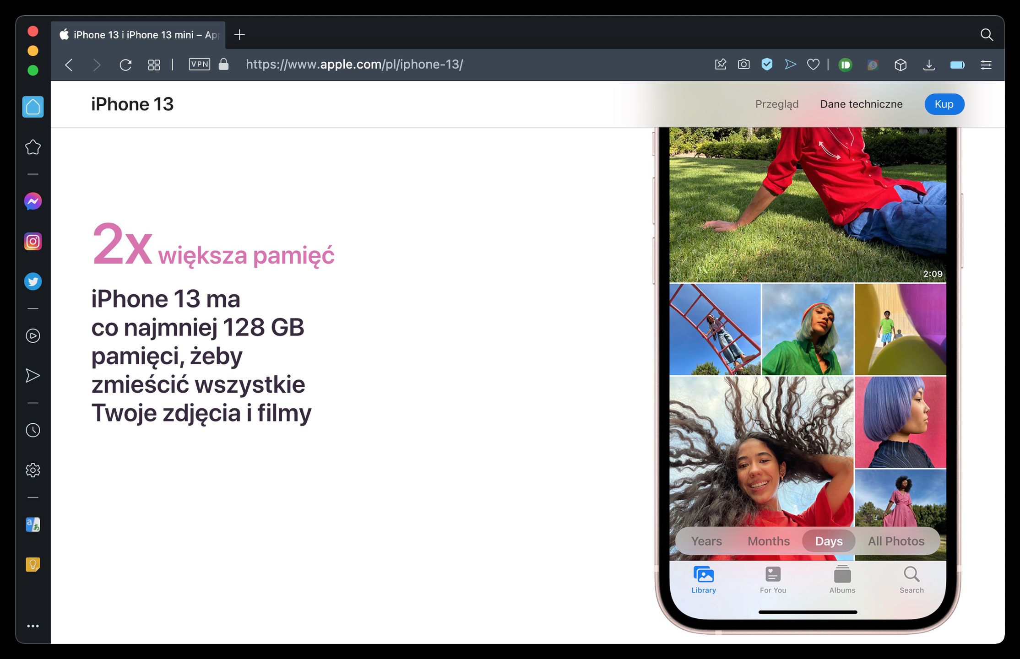The image size is (1020, 659).
Task: Open the edit snapshot pencil icon
Action: [721, 65]
